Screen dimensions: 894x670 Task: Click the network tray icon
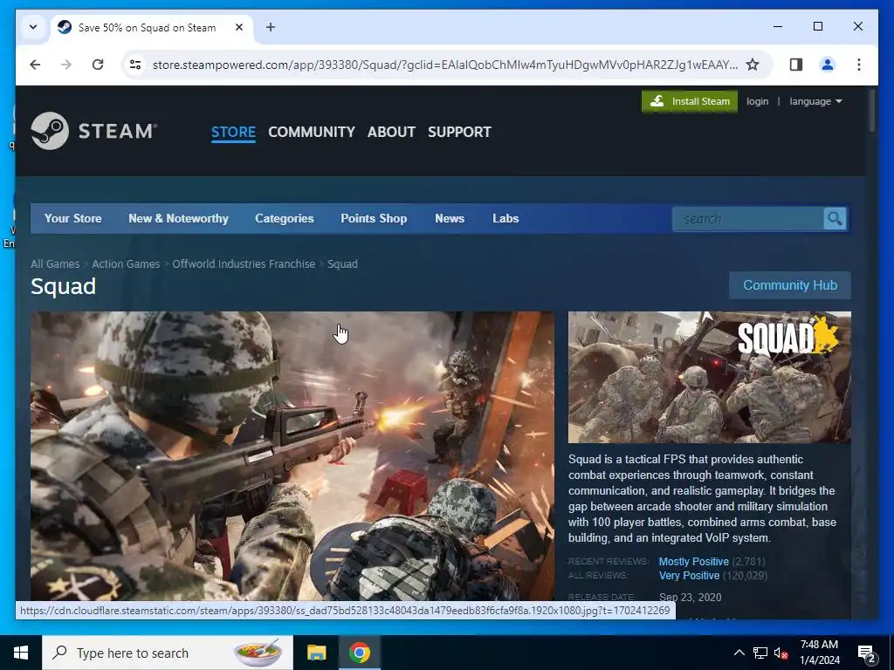760,653
